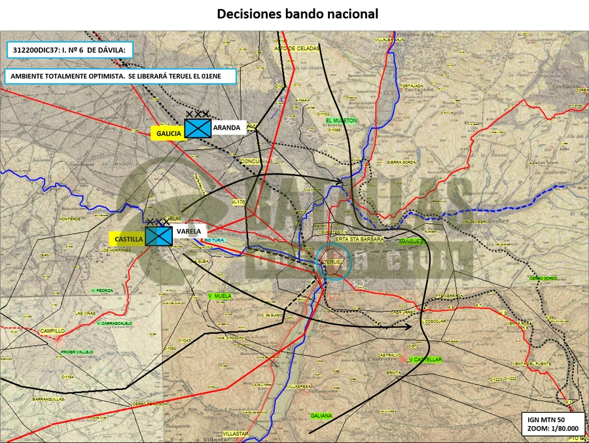
Task: Click the TERUEL city label
Action: (x=333, y=262)
